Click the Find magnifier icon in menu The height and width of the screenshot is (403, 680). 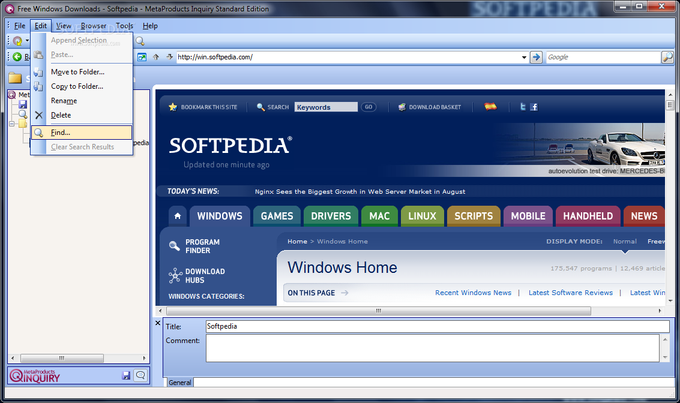click(x=38, y=133)
